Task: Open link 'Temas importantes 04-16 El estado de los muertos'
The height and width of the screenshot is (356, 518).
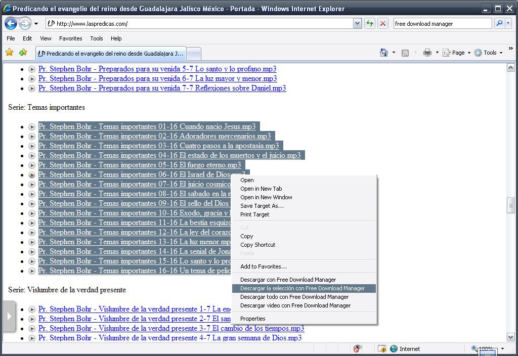Action: [x=169, y=155]
